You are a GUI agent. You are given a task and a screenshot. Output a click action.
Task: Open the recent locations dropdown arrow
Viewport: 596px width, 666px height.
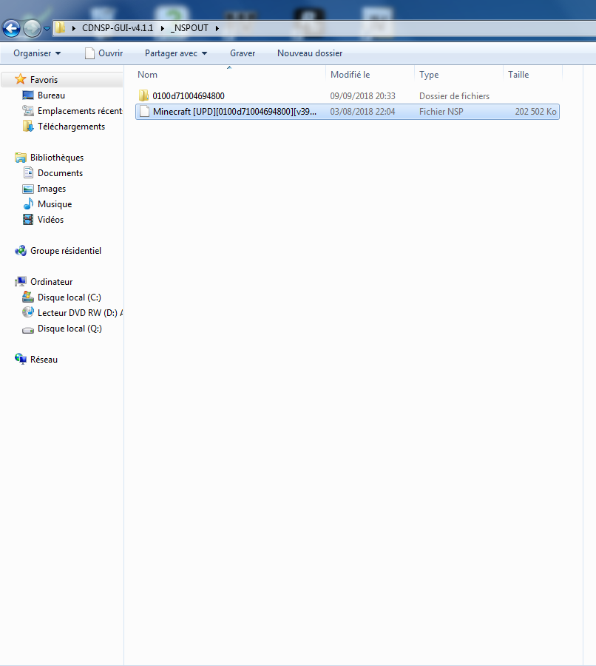47,29
